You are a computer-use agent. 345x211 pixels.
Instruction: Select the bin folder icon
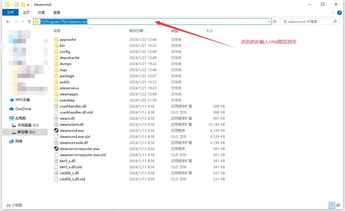coord(56,46)
